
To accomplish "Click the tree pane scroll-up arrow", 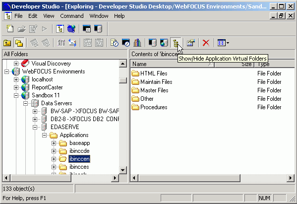I will 123,64.
